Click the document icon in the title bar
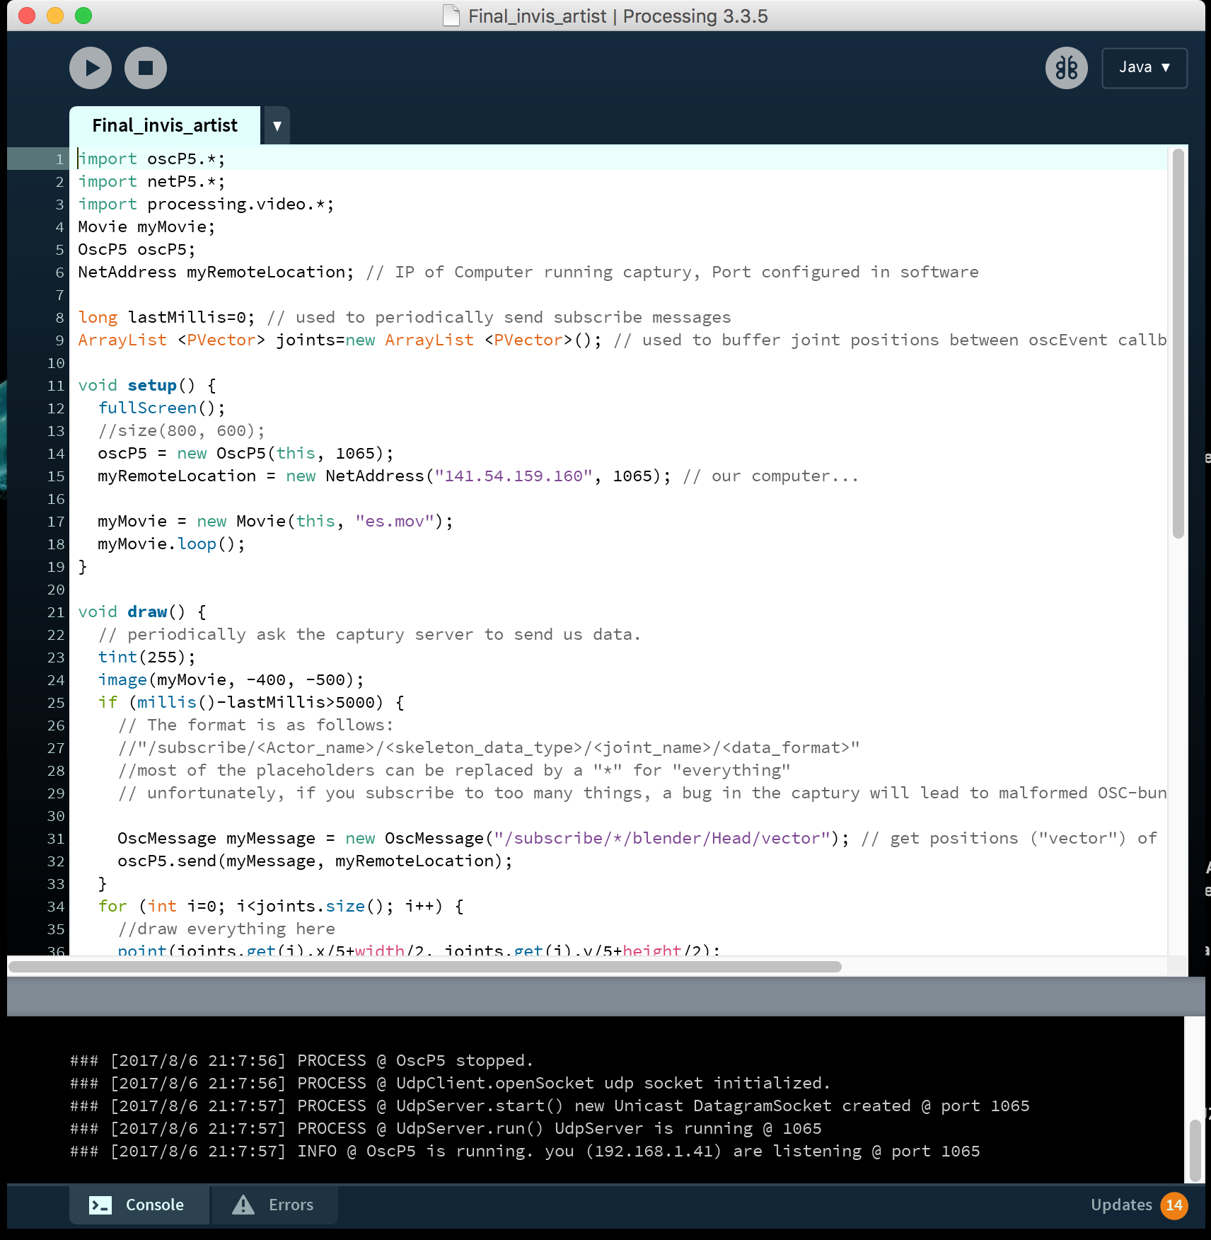 coord(451,16)
